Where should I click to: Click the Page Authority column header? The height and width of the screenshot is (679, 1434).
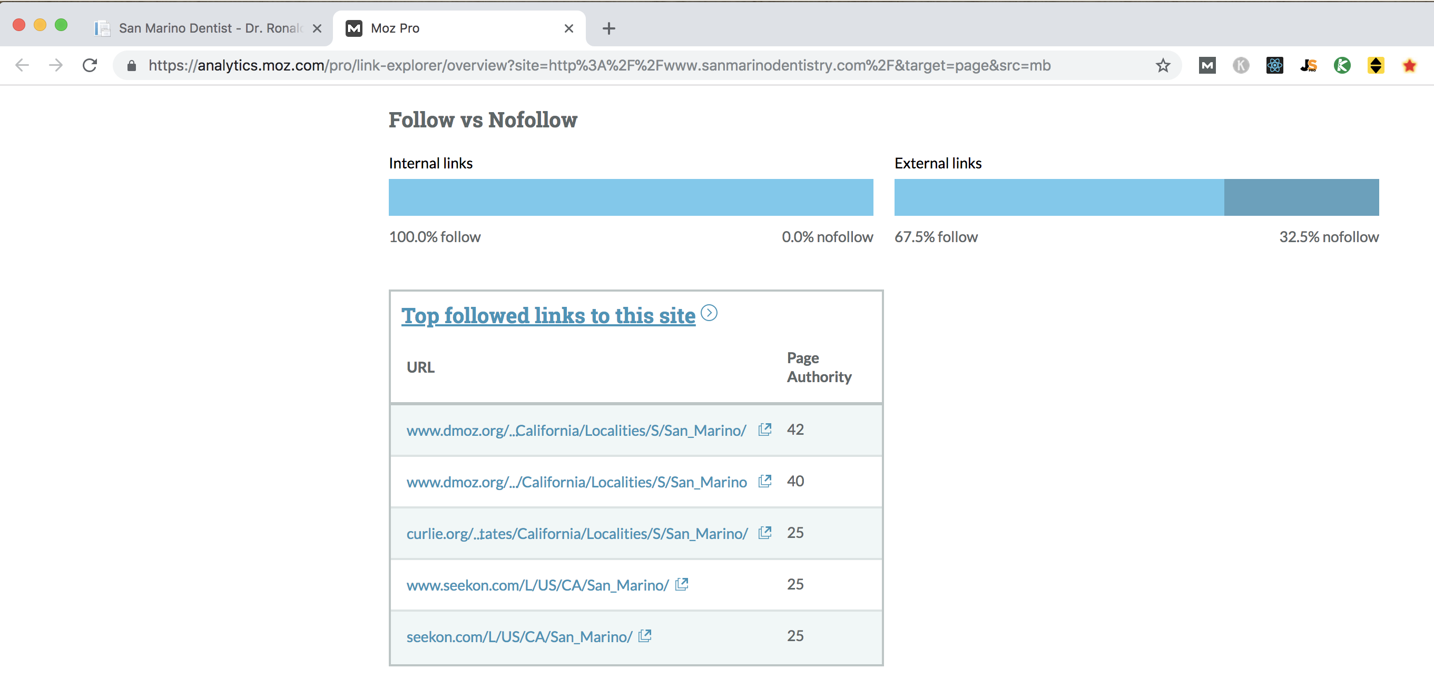pyautogui.click(x=819, y=367)
